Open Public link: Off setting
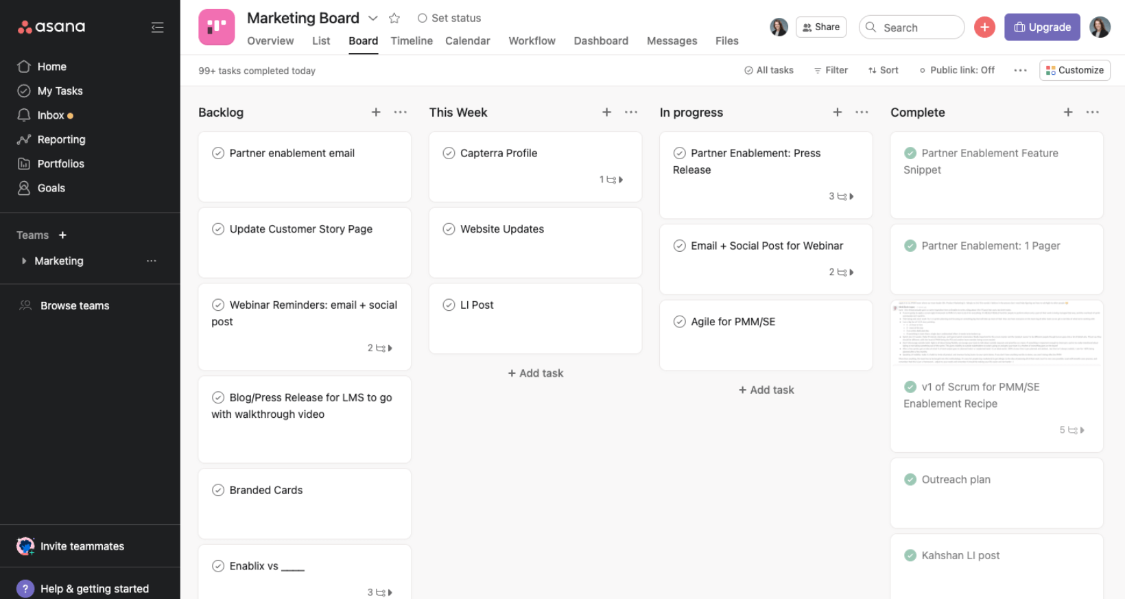The image size is (1125, 599). click(957, 70)
